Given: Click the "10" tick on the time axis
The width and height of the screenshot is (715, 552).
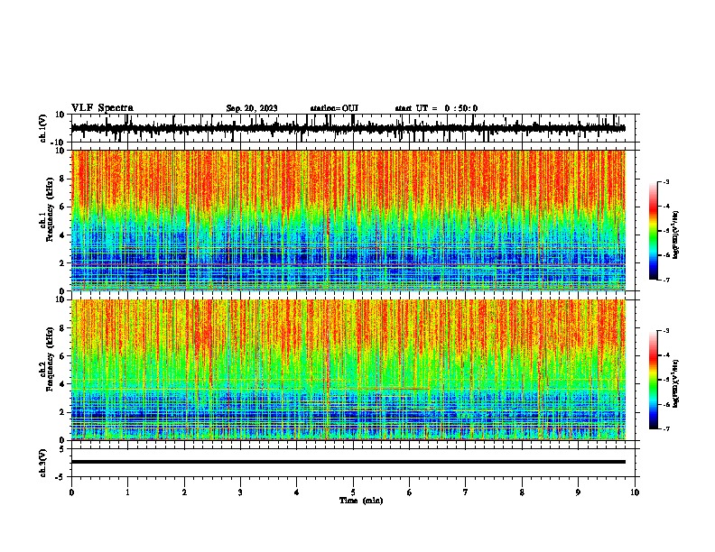Looking at the screenshot, I should (635, 492).
